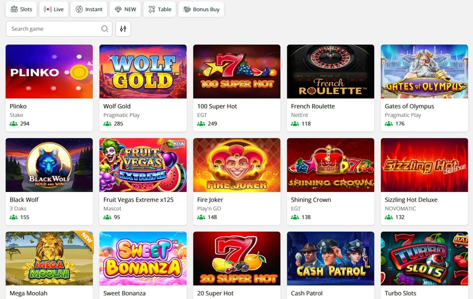The image size is (473, 299).
Task: Click the Shining Crown game title
Action: (x=310, y=200)
